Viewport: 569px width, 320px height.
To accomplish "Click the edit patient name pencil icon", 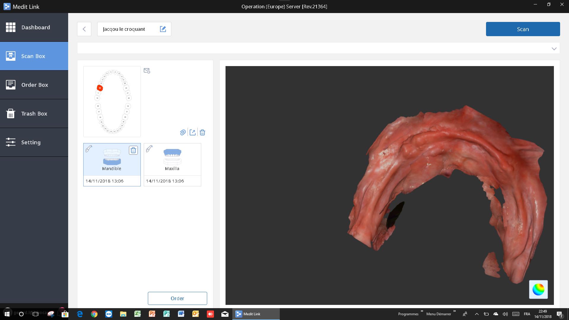I will (x=163, y=29).
